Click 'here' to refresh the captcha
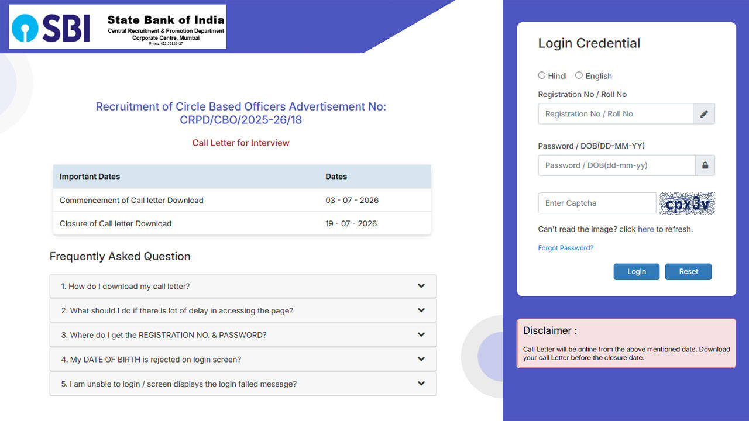Screen dimensions: 749x421 pos(646,229)
